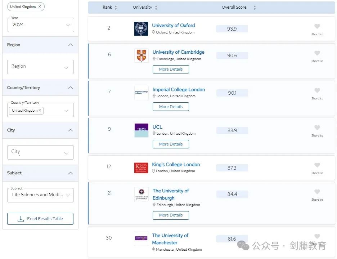Click the Imperial College London logo

coord(141,93)
